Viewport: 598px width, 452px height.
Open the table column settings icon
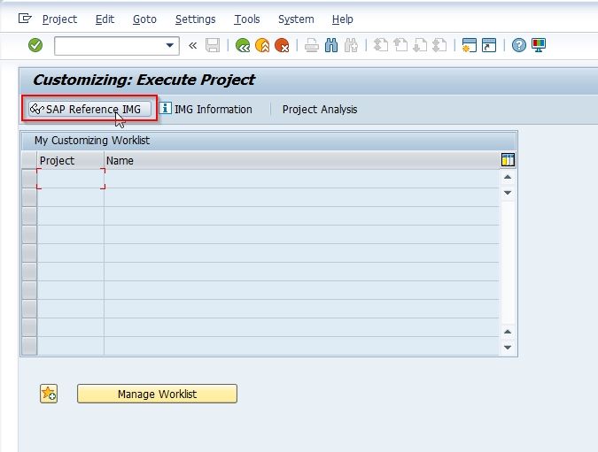(508, 160)
